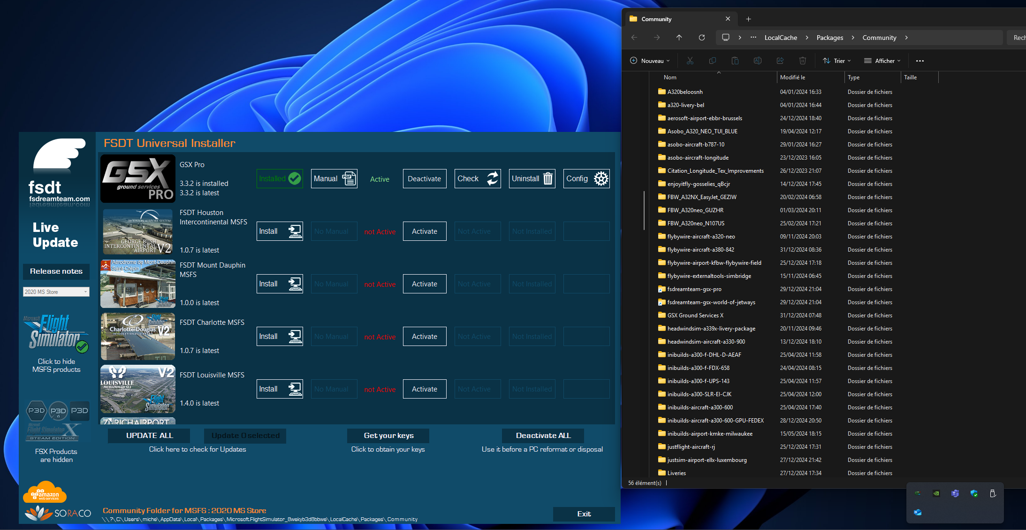Click the Microsoft Teams tray icon
The height and width of the screenshot is (530, 1026).
955,493
